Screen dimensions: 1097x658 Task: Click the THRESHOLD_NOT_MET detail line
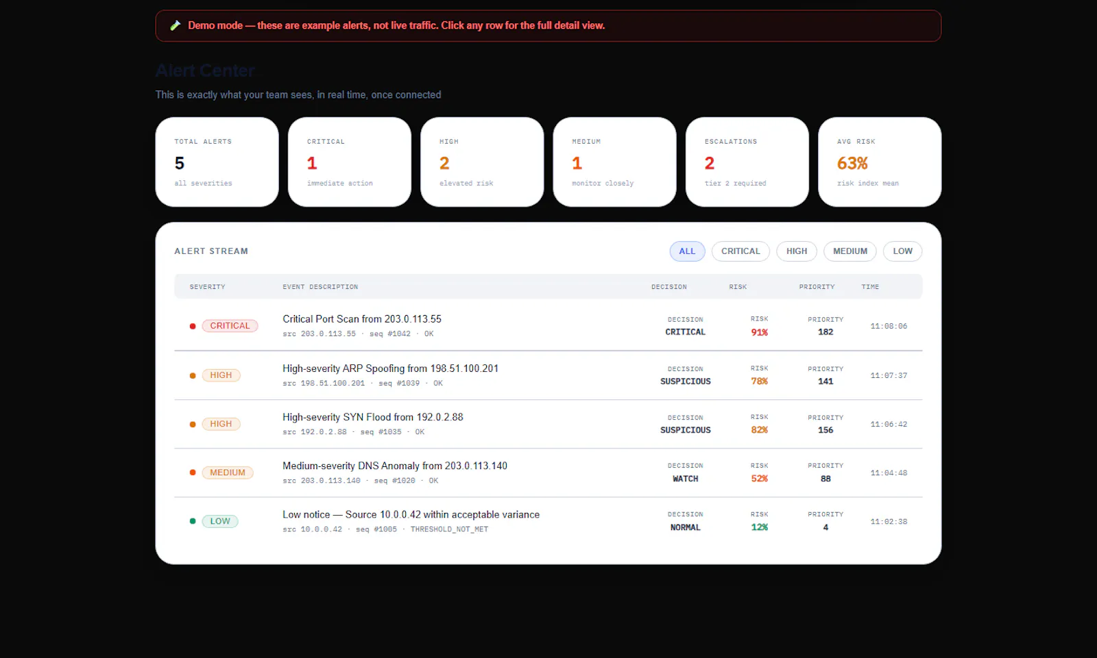point(385,529)
